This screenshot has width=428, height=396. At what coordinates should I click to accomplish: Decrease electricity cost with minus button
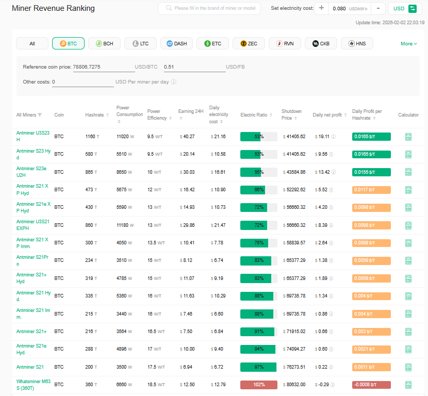click(x=378, y=8)
